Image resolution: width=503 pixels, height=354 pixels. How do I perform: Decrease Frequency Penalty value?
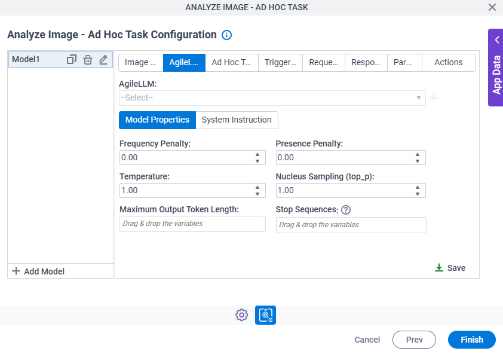click(257, 161)
